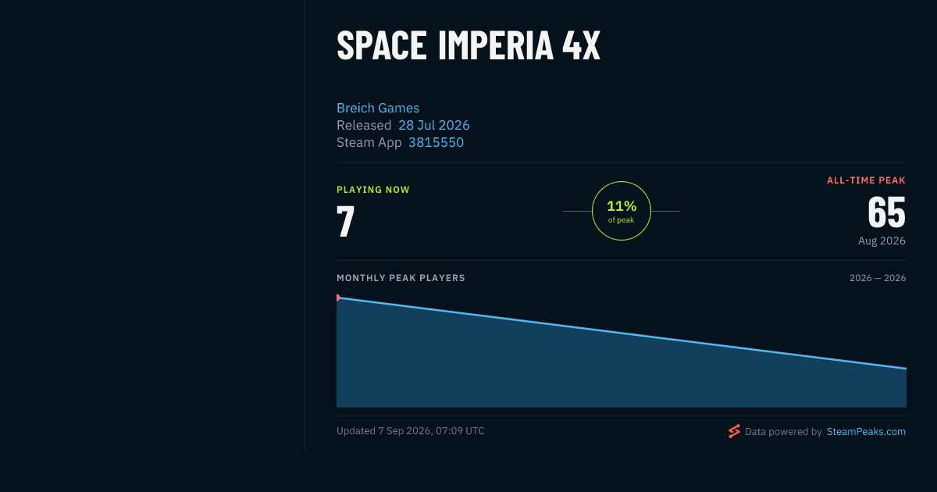Click the All-Time Peak label
Screen dimensions: 937x492
(866, 180)
